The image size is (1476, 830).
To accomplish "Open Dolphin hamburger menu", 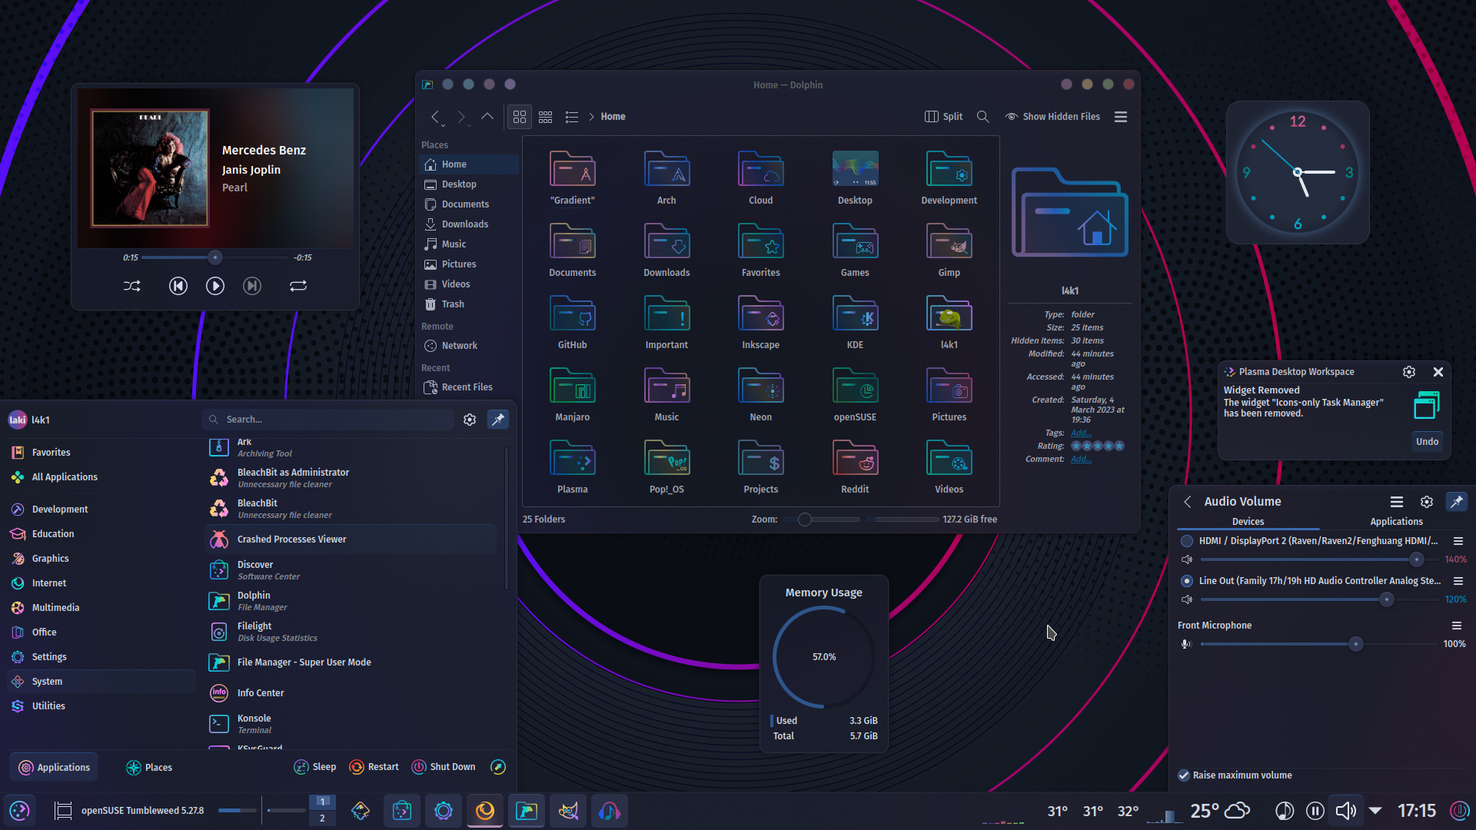I will (1121, 117).
